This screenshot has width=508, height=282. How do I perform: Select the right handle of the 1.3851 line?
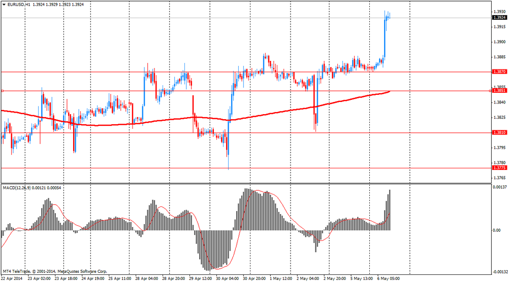(x=490, y=91)
